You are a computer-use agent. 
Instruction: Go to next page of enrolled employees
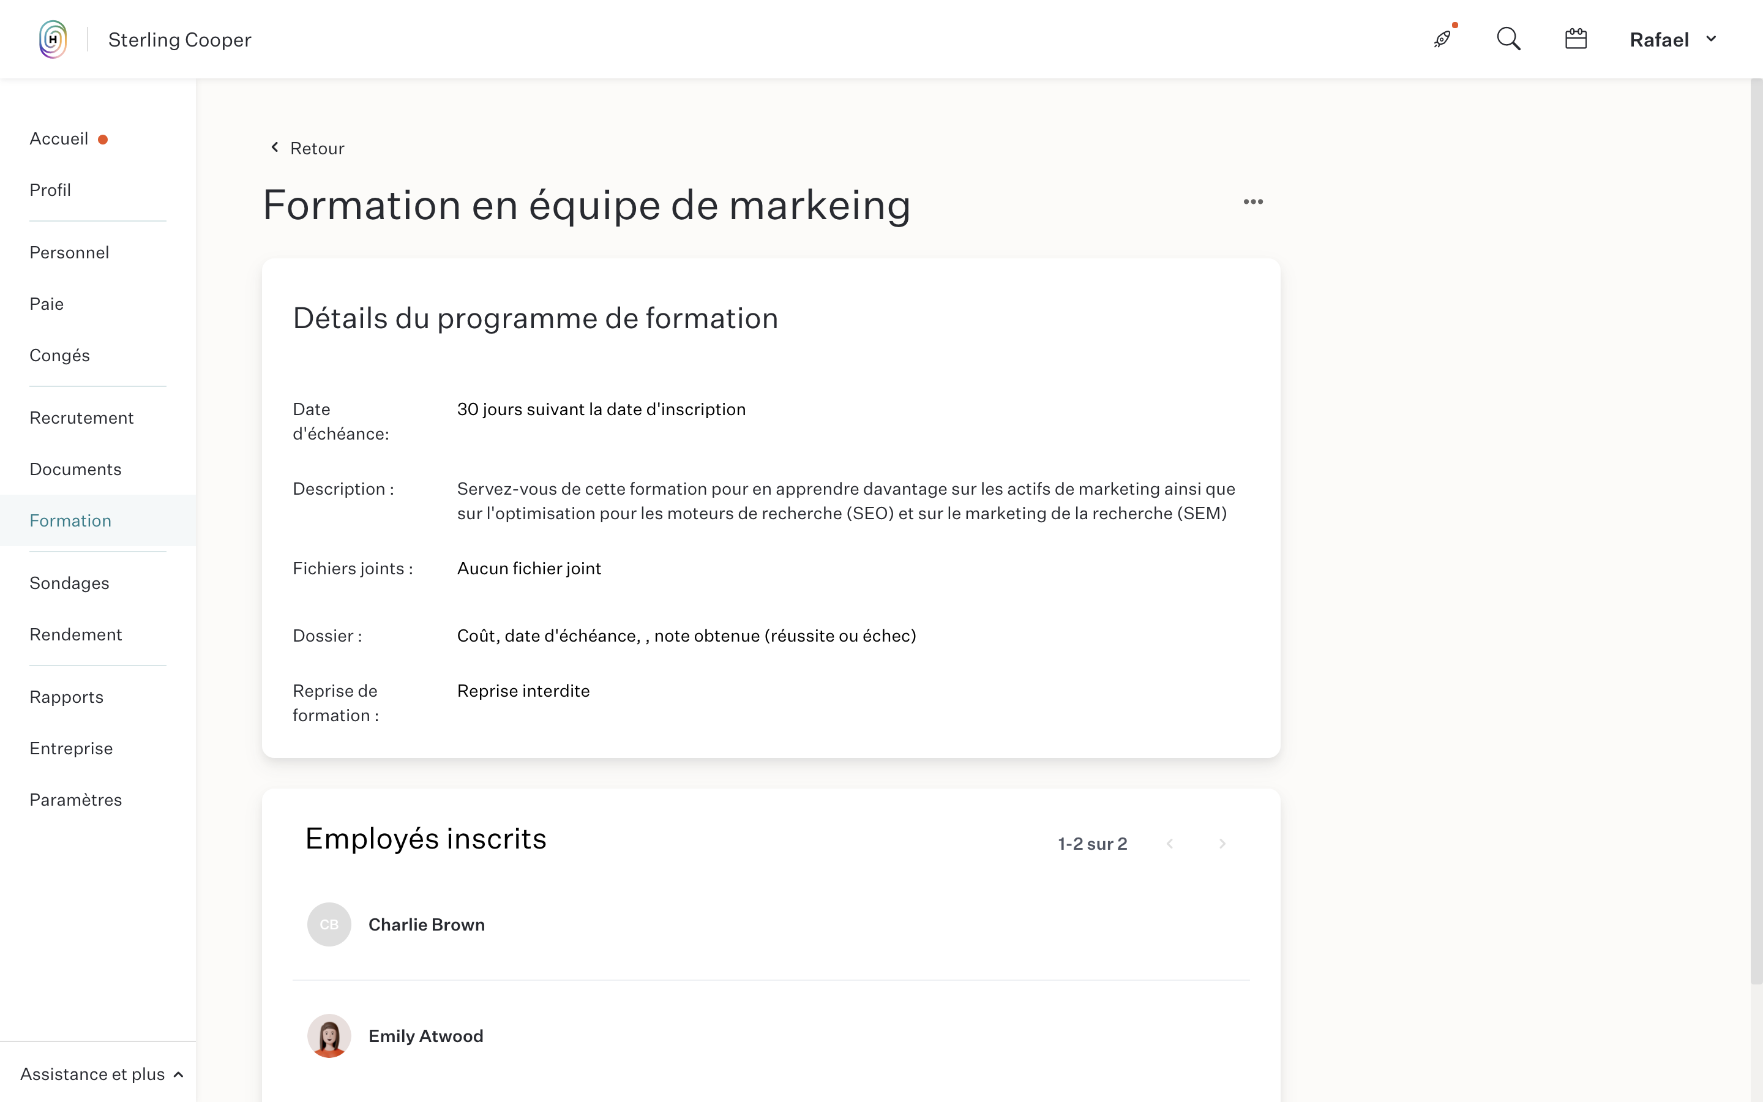1222,843
